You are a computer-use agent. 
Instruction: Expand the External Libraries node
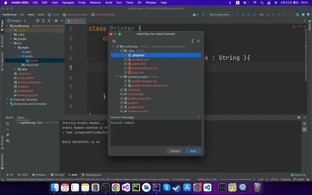click(x=7, y=99)
